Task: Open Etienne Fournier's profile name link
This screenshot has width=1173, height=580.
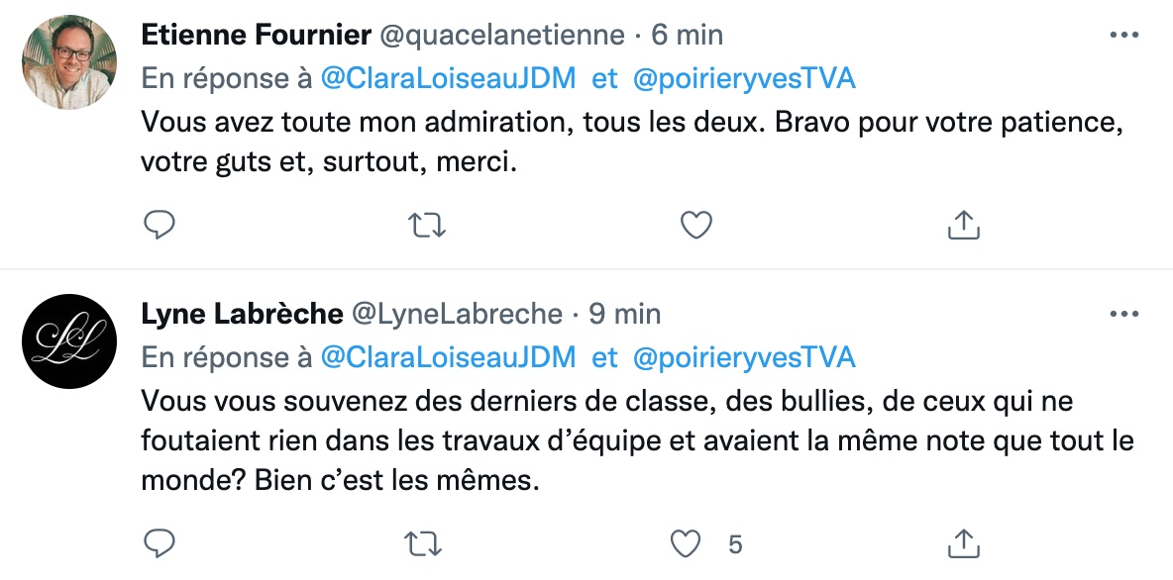Action: [256, 35]
